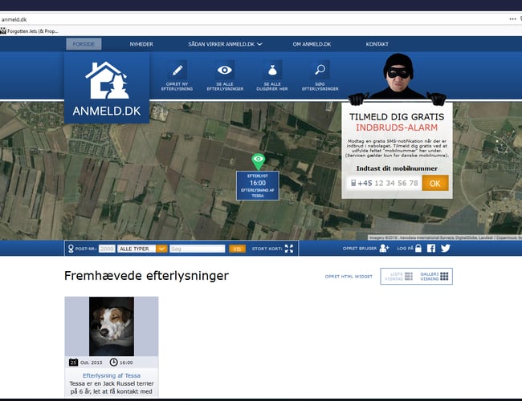Open the Tessa dog photo thumbnail
522x401 pixels.
[112, 326]
